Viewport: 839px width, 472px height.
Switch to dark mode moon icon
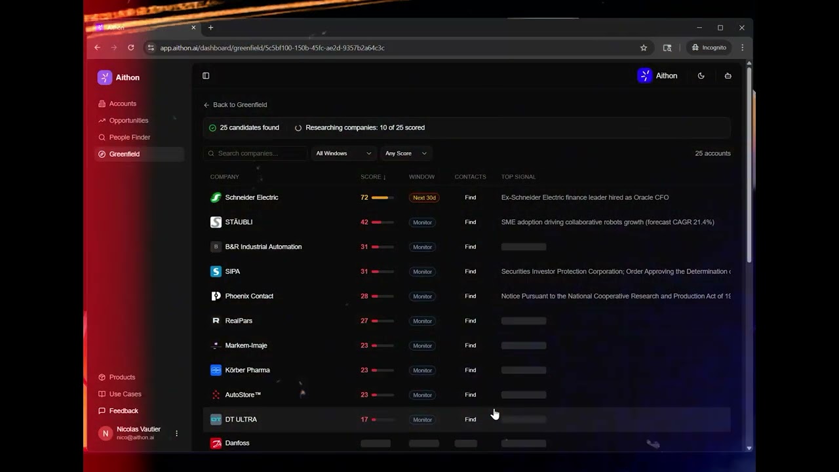click(x=701, y=76)
